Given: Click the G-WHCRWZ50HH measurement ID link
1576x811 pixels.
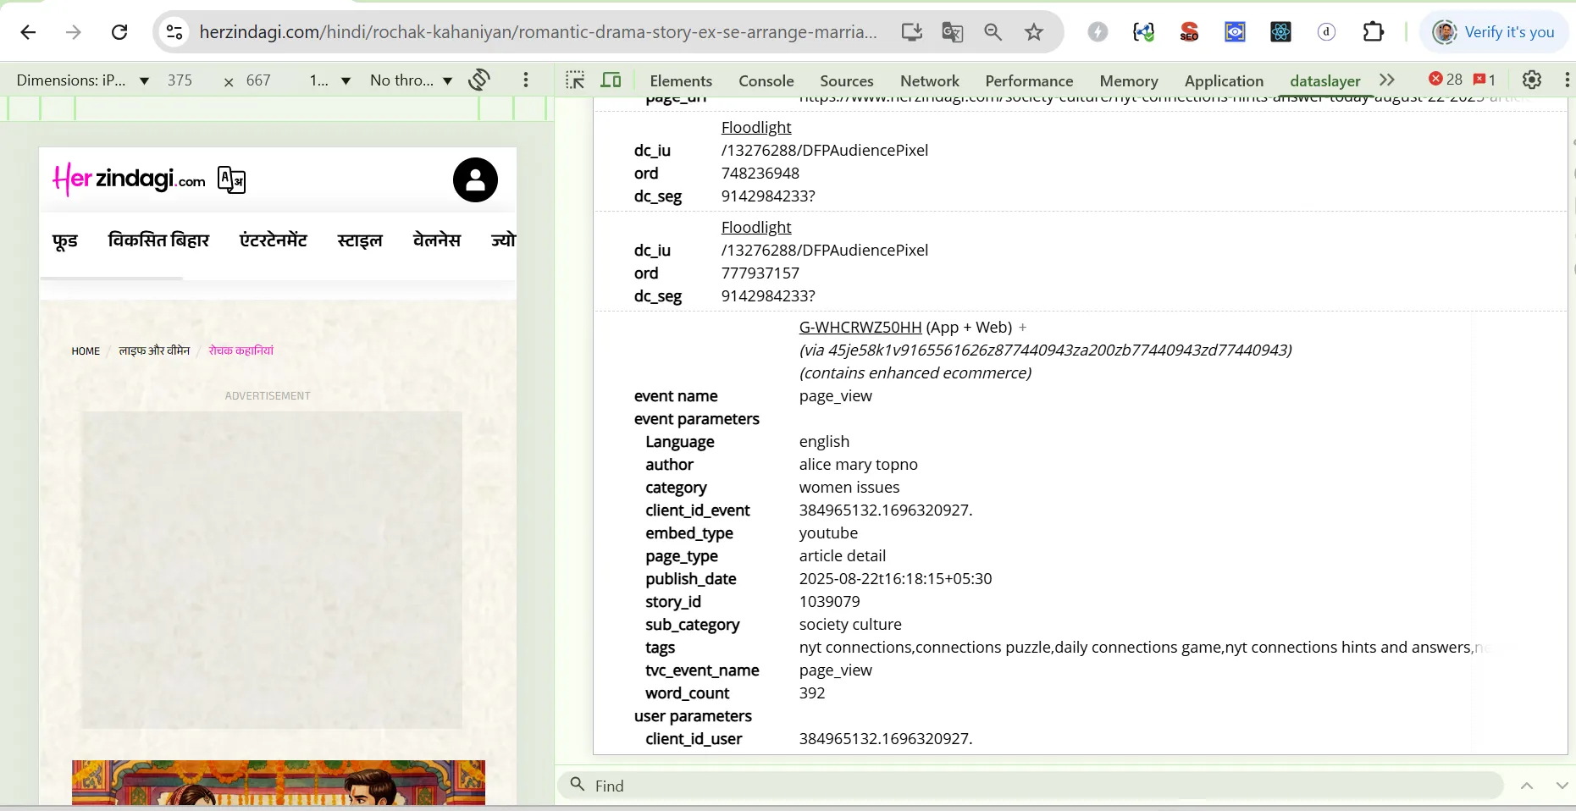Looking at the screenshot, I should coord(860,328).
